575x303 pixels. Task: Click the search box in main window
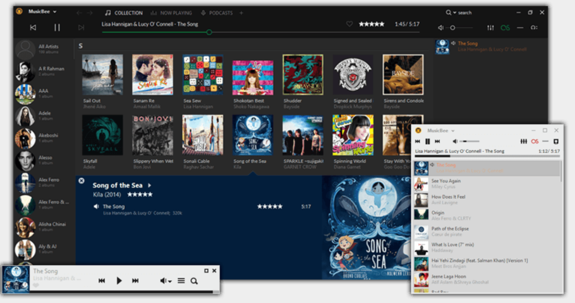click(465, 13)
